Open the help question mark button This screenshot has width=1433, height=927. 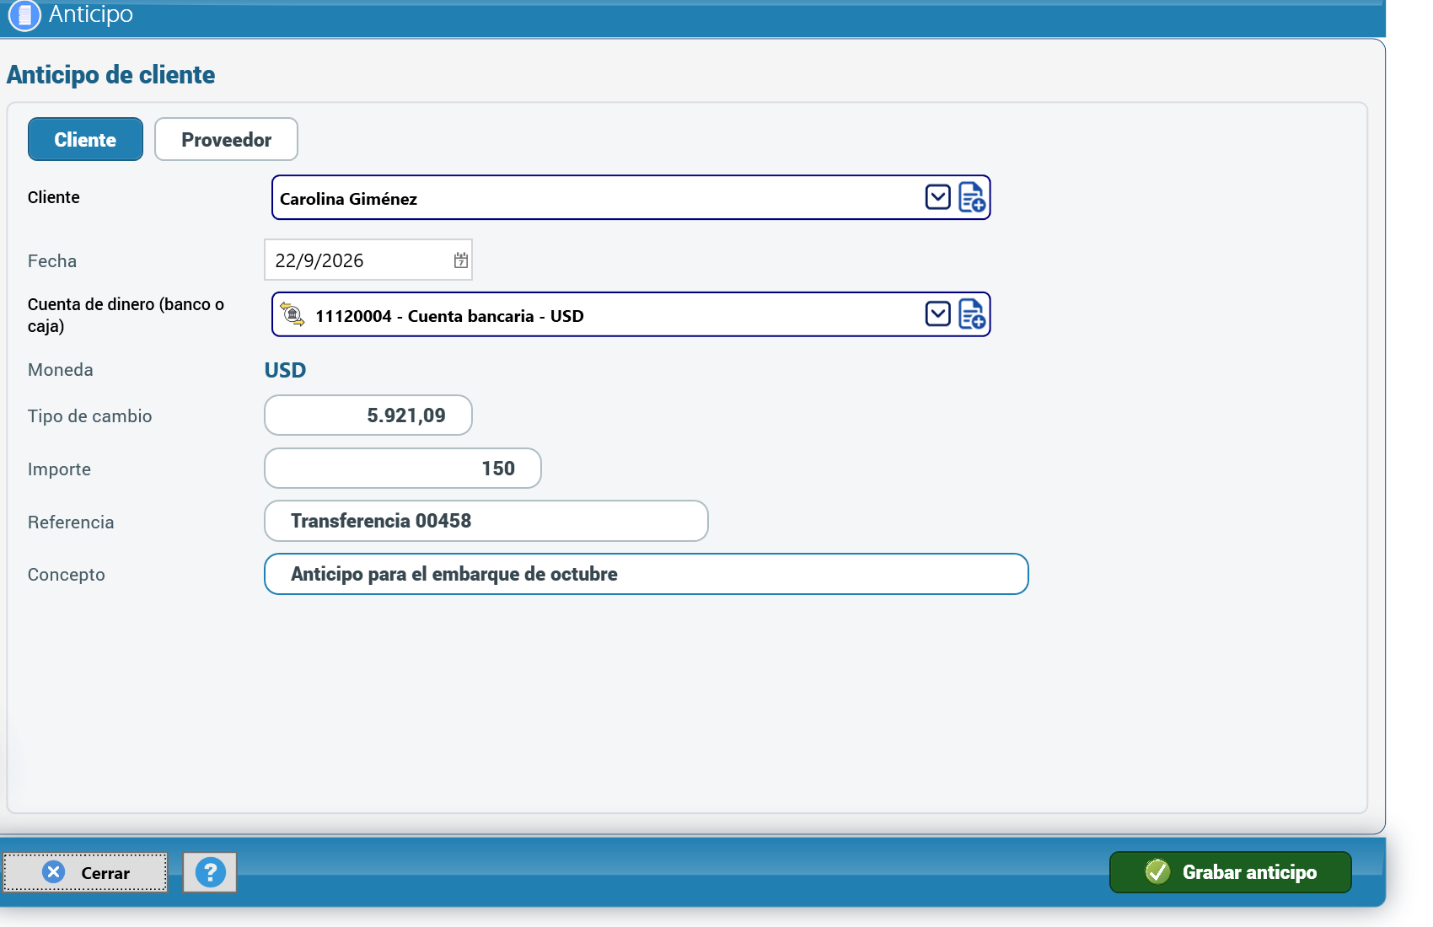(210, 872)
